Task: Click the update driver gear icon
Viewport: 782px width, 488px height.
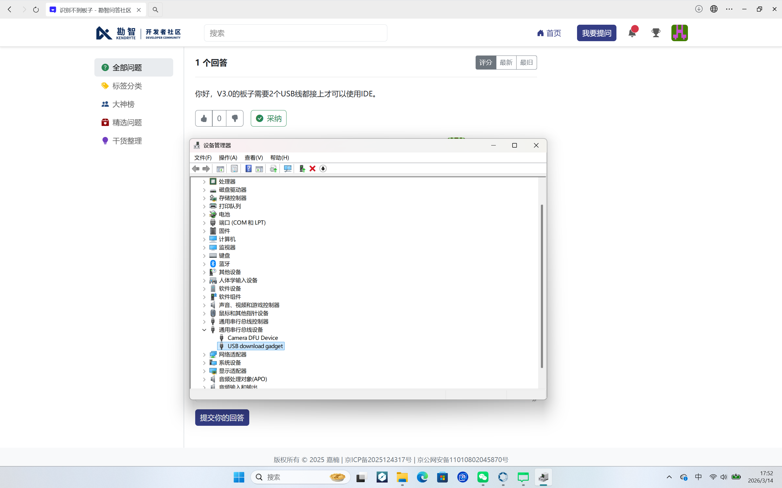Action: click(273, 168)
